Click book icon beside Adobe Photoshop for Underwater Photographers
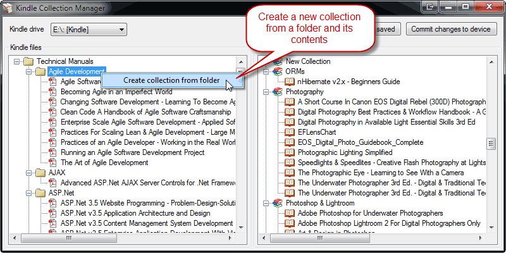 pyautogui.click(x=290, y=213)
